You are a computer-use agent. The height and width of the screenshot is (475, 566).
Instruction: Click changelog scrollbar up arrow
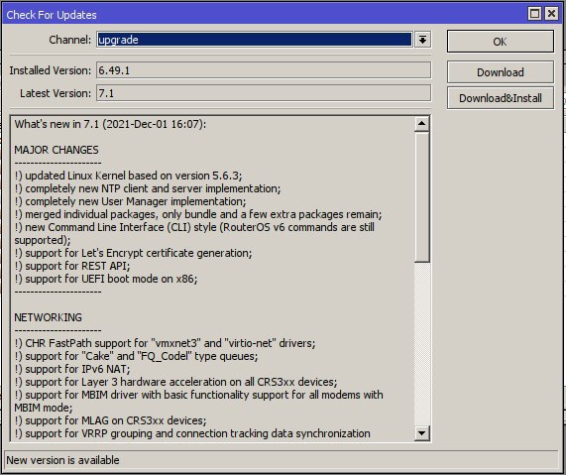(421, 124)
